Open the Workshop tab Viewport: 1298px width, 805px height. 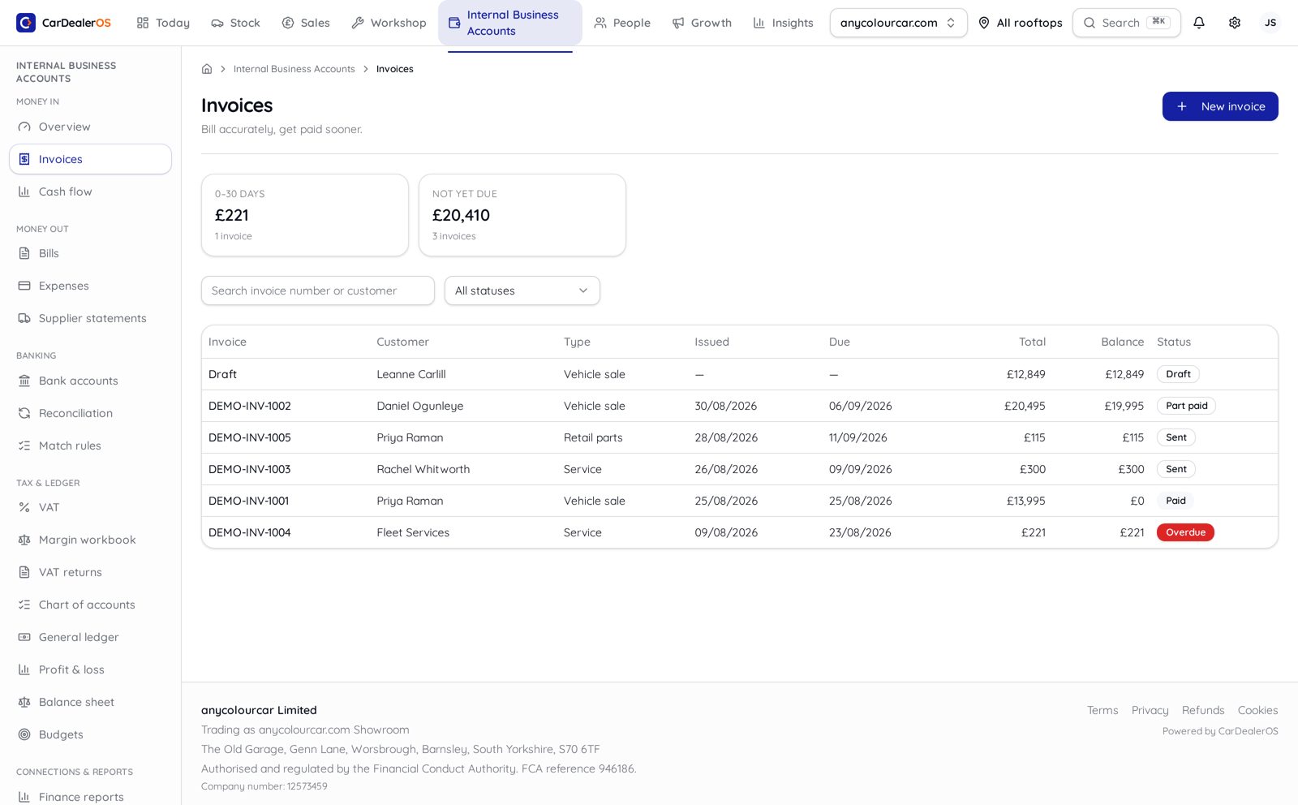[x=389, y=23]
